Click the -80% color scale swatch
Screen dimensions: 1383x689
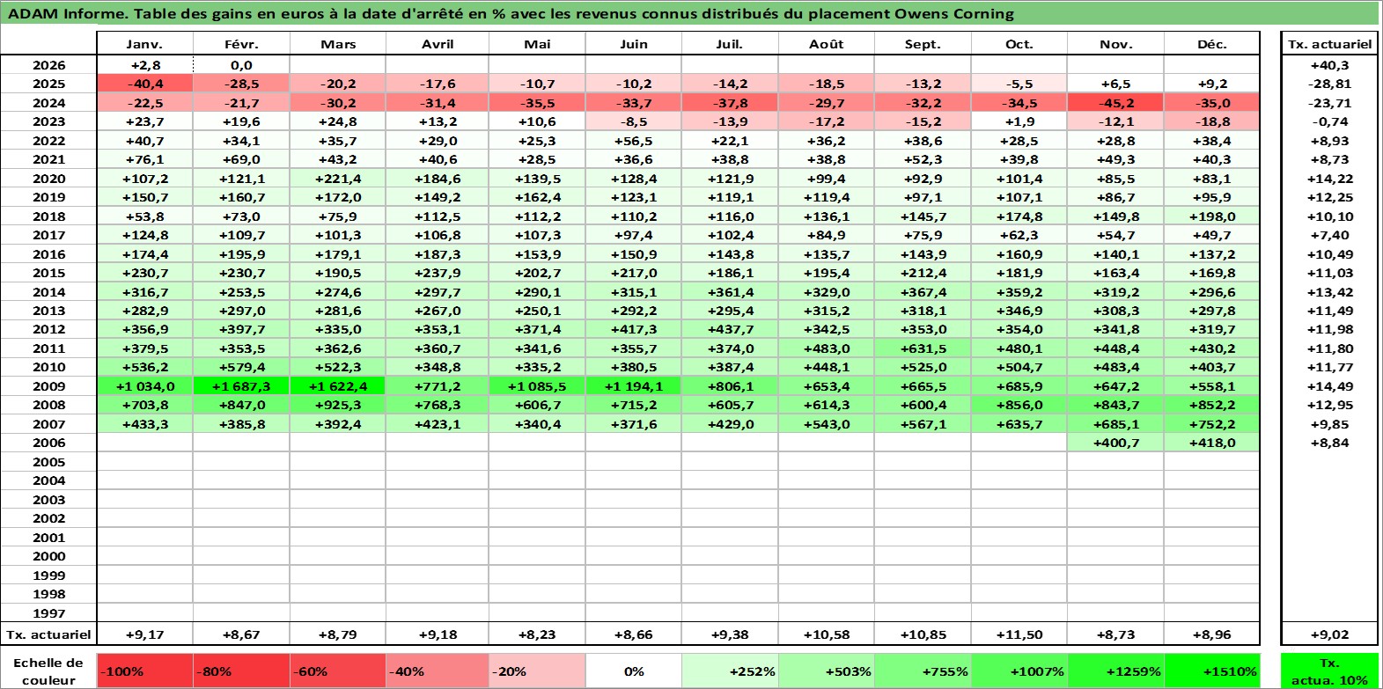(241, 671)
